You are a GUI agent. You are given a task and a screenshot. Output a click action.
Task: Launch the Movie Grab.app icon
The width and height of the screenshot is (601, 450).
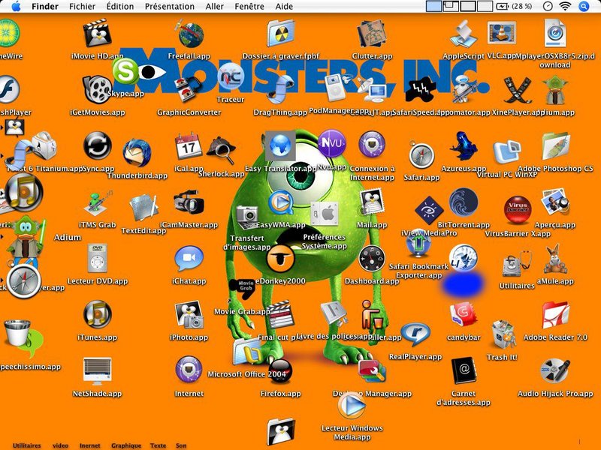242,289
